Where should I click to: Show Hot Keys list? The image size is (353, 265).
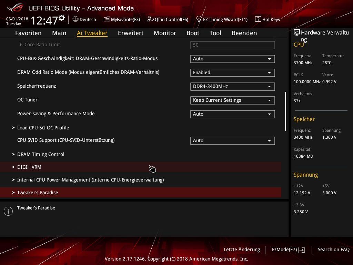271,20
